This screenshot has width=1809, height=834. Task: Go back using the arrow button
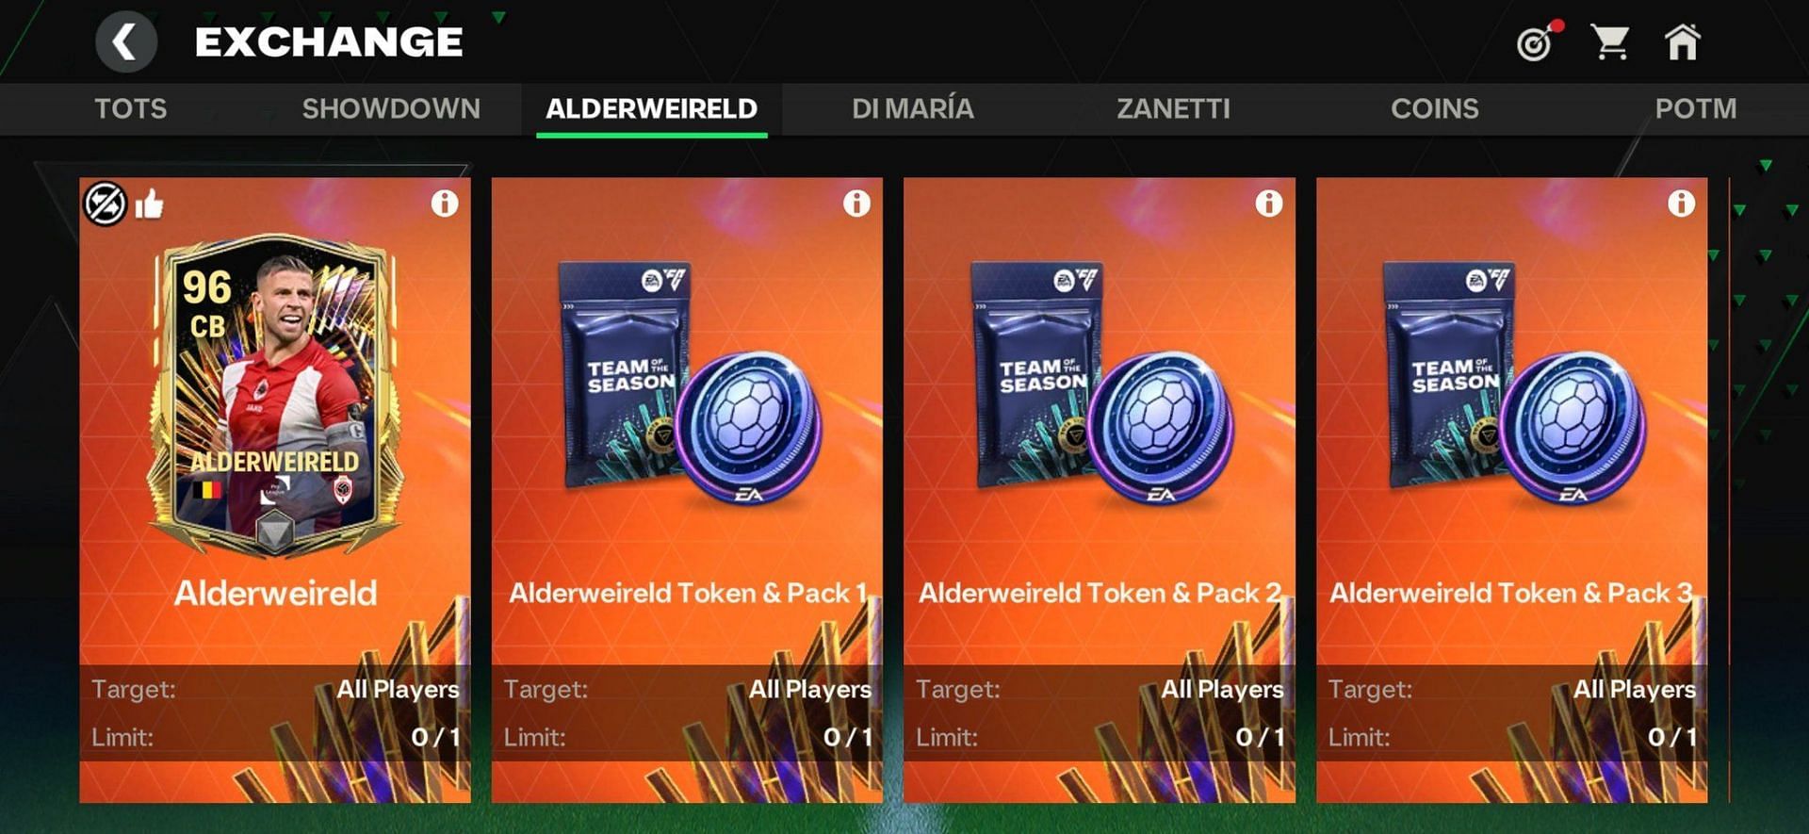click(x=125, y=42)
